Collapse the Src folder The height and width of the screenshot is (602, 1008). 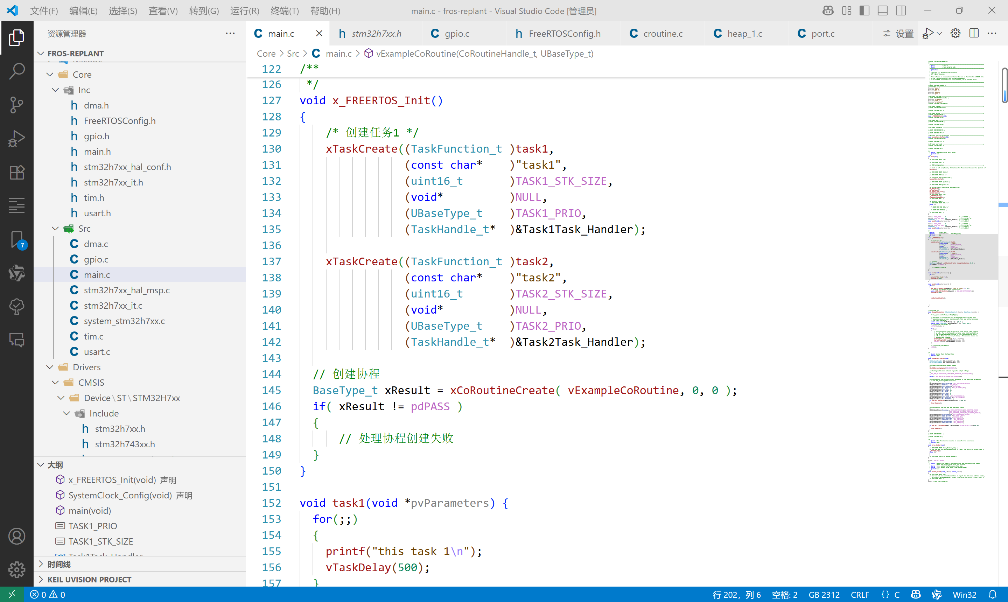56,229
